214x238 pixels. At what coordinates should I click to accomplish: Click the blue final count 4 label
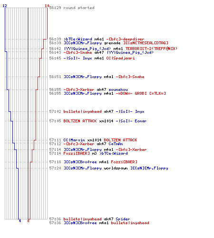(20, 221)
